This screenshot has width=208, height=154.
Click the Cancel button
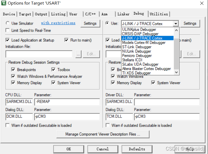tap(103, 149)
